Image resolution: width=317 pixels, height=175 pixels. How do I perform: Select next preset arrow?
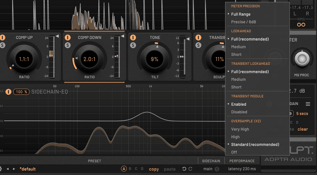pos(14,169)
